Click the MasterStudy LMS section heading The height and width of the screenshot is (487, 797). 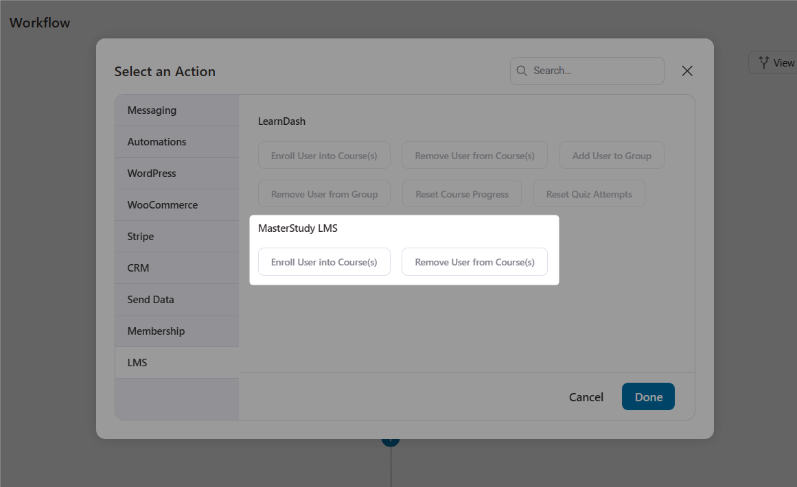298,228
